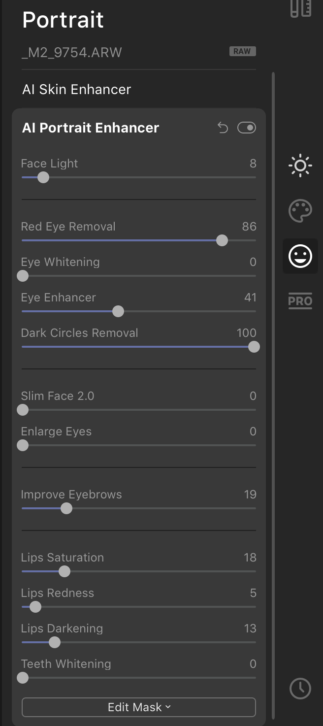Expand the Edit Mask dropdown
The height and width of the screenshot is (726, 323).
[139, 707]
